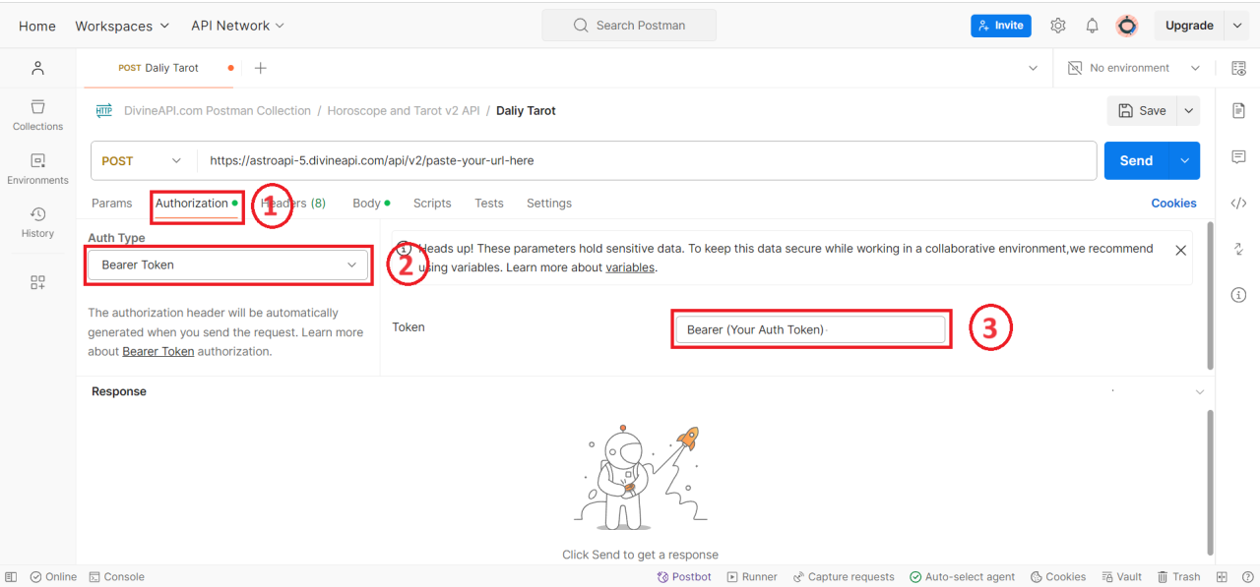Open the Cookies link
Screen dimensions: 1260x587
tap(1173, 204)
